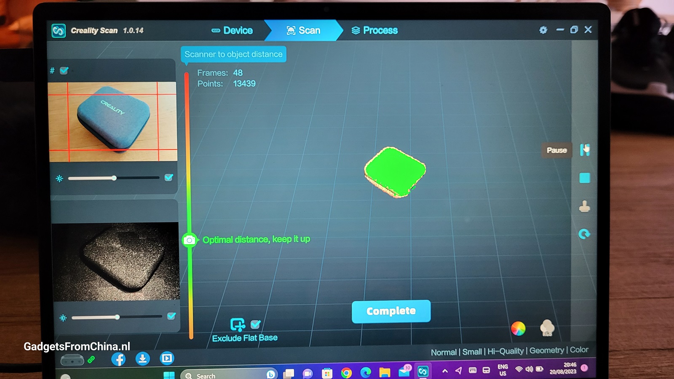
Task: Click the hash grid icon above preview
Action: point(52,71)
